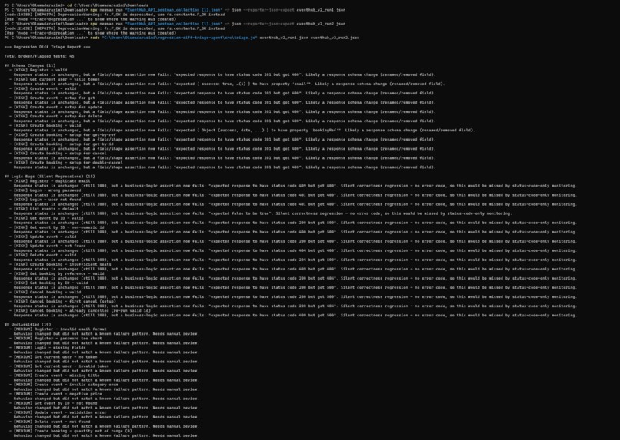Click the '[MEDIUM] Update event - validation error' row
620x440 pixels.
click(x=58, y=412)
